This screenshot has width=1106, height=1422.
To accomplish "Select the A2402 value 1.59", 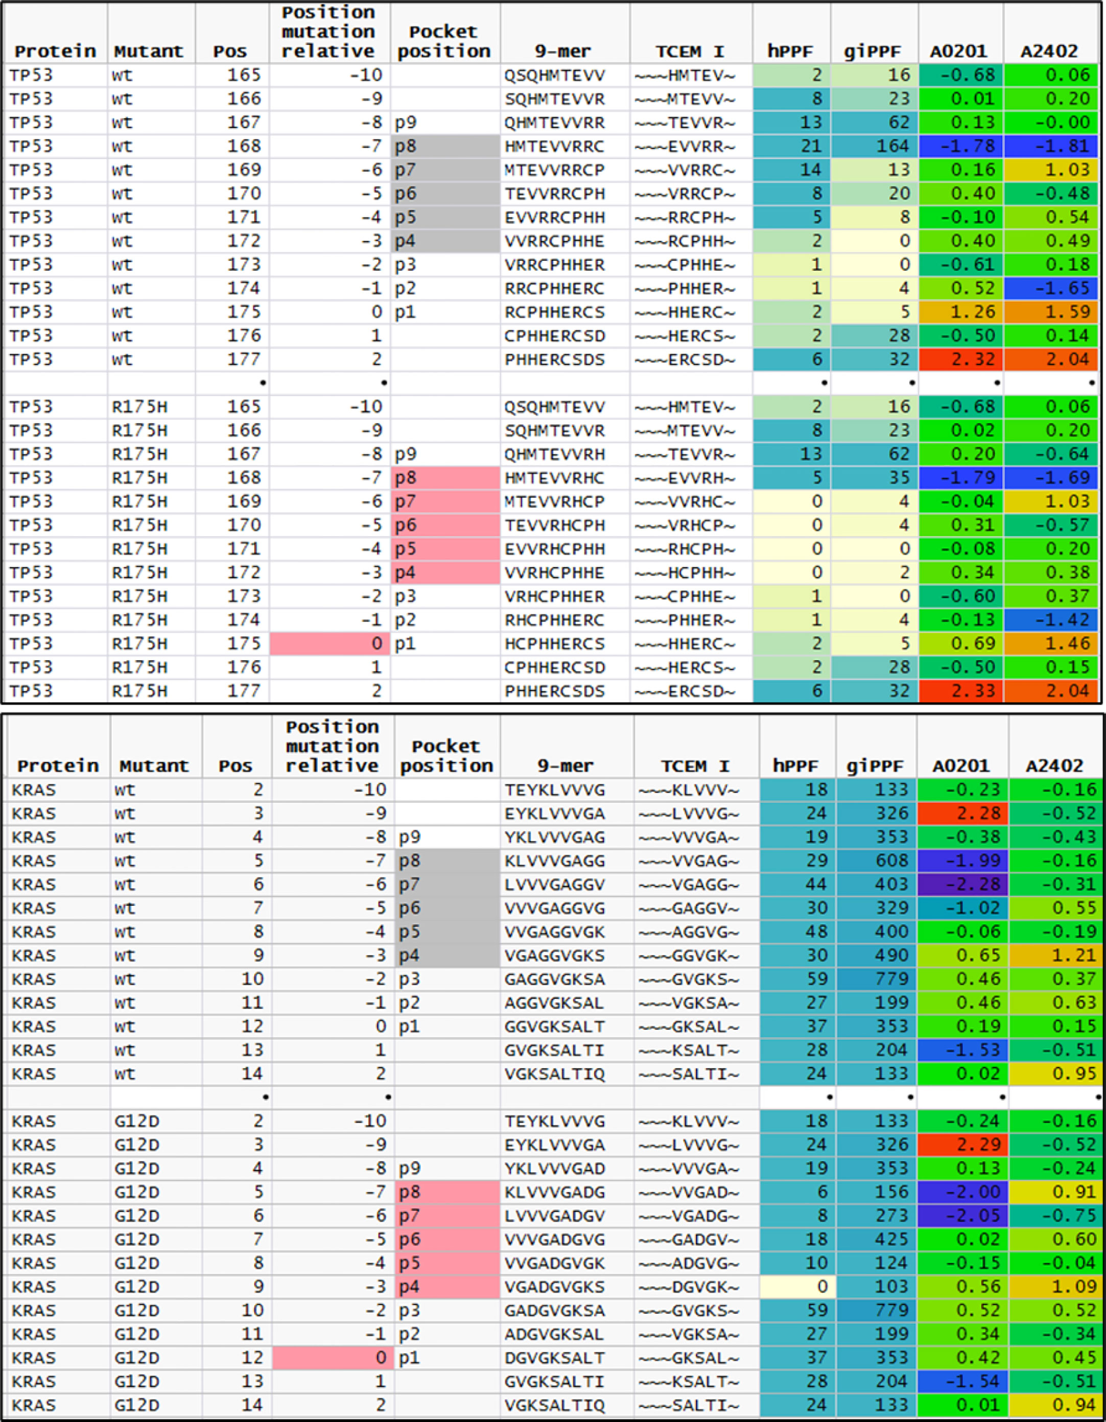I will [x=1052, y=312].
